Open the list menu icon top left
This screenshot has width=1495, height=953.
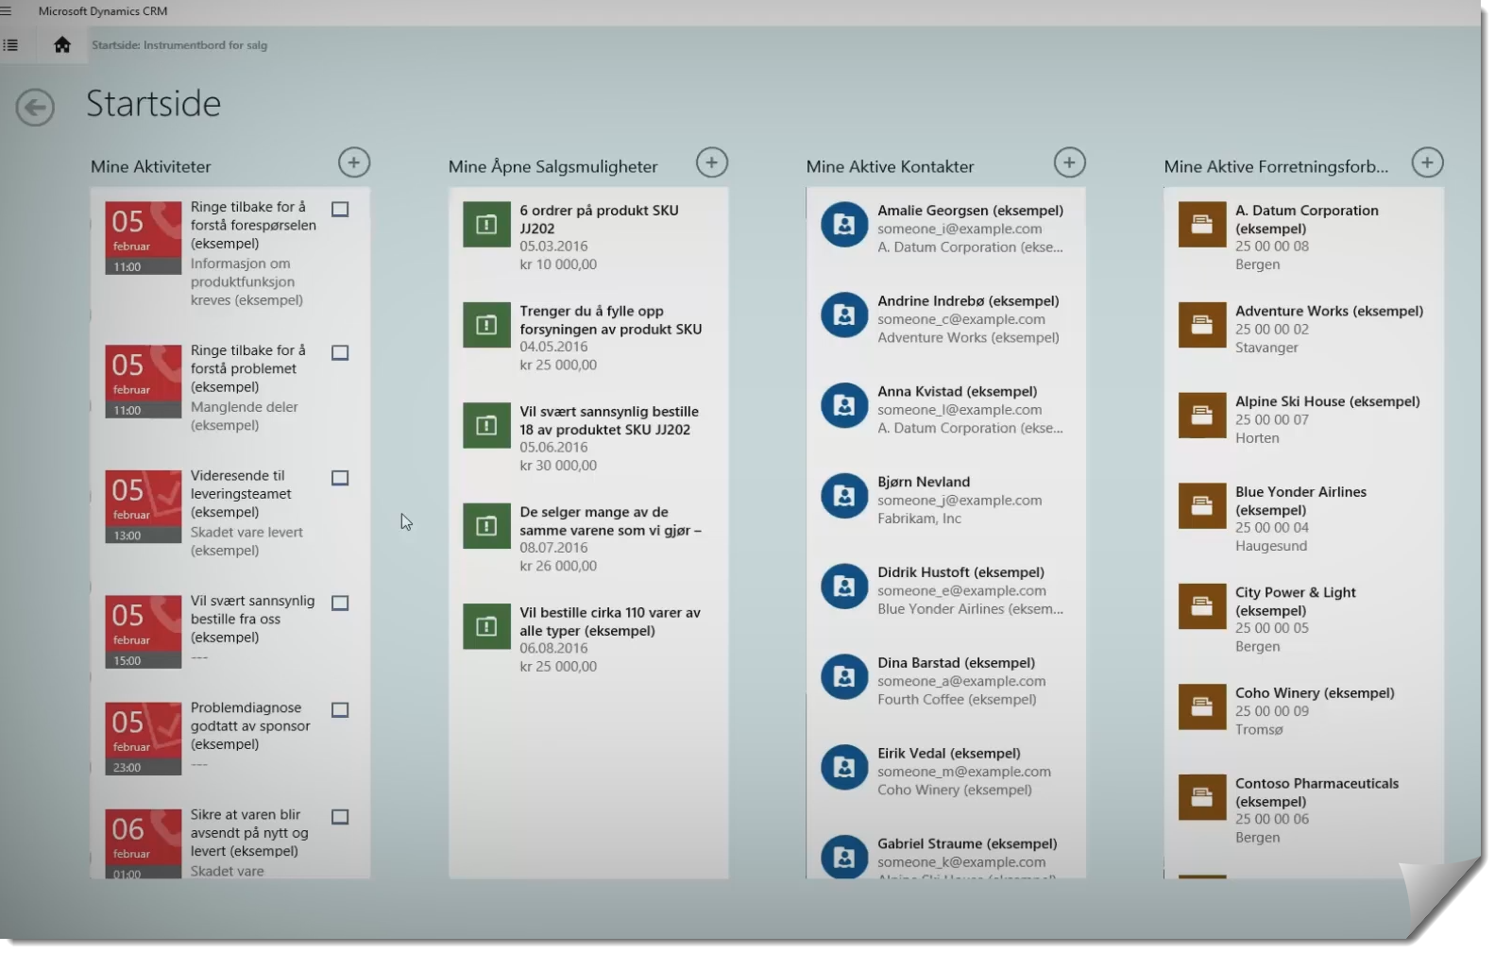click(10, 44)
